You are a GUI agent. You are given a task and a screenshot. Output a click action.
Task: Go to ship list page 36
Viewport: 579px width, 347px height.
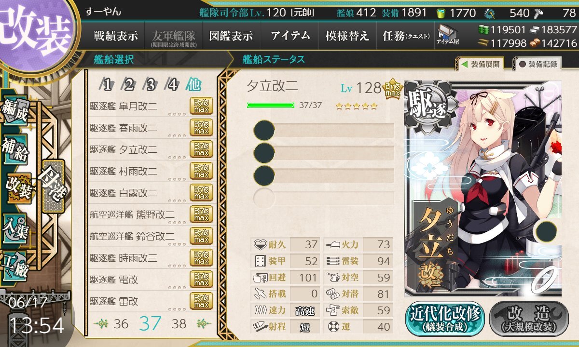point(121,323)
